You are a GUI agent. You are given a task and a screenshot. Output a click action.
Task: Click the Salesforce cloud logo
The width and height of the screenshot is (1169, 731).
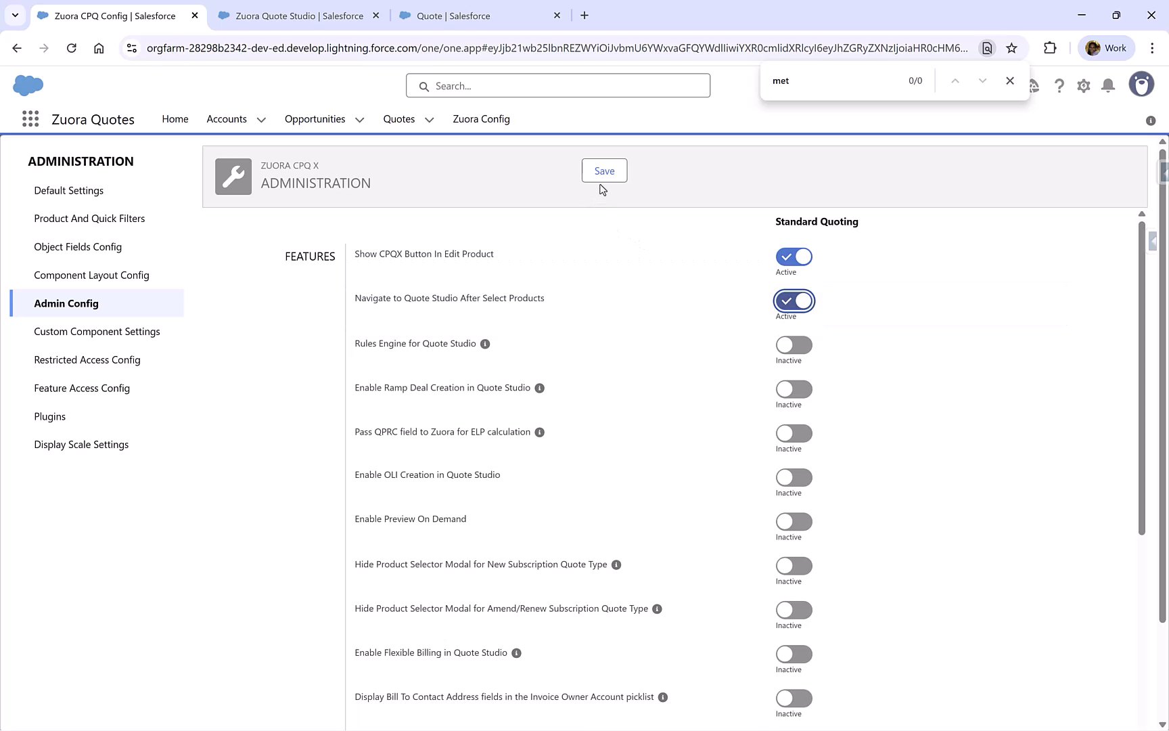(28, 85)
